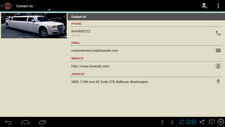Tap the white limousine photo
Image resolution: width=225 pixels, height=127 pixels.
tap(34, 26)
